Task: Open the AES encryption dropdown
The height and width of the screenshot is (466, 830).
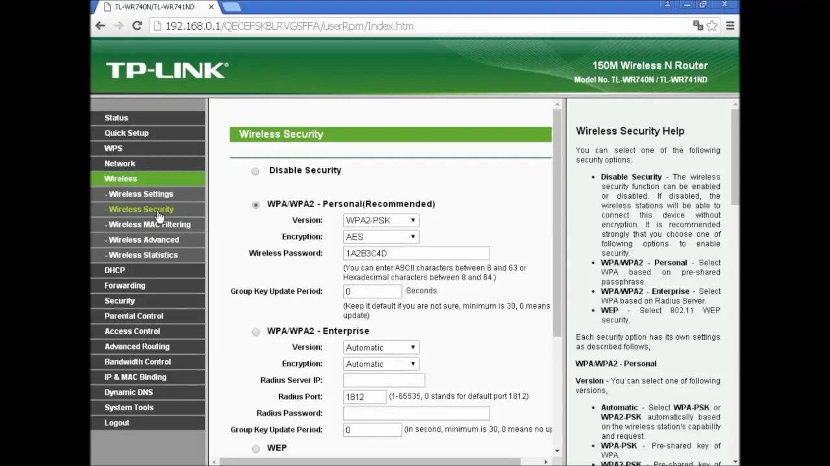Action: [x=381, y=237]
